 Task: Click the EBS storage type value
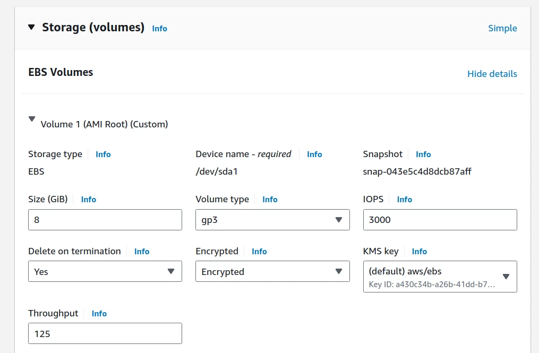[x=36, y=171]
